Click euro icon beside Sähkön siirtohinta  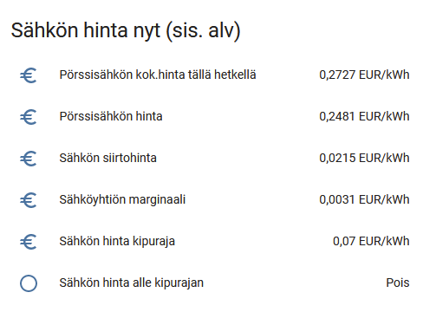point(29,159)
